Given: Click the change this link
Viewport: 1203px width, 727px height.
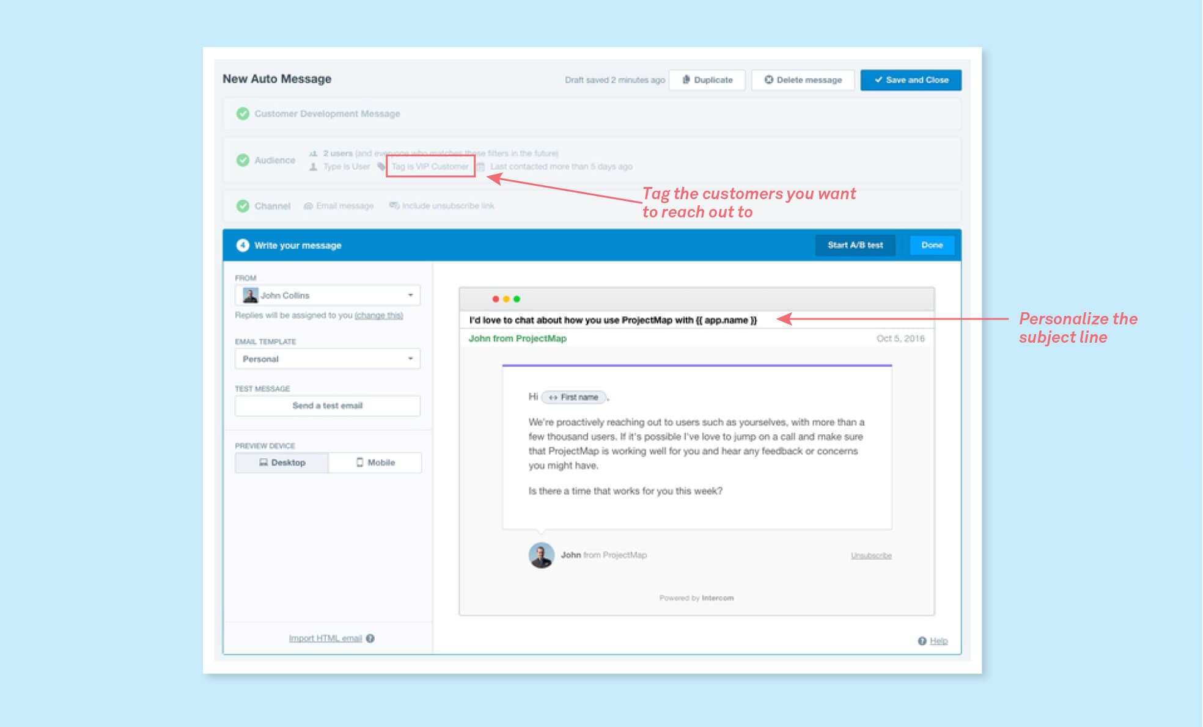Looking at the screenshot, I should click(x=378, y=315).
